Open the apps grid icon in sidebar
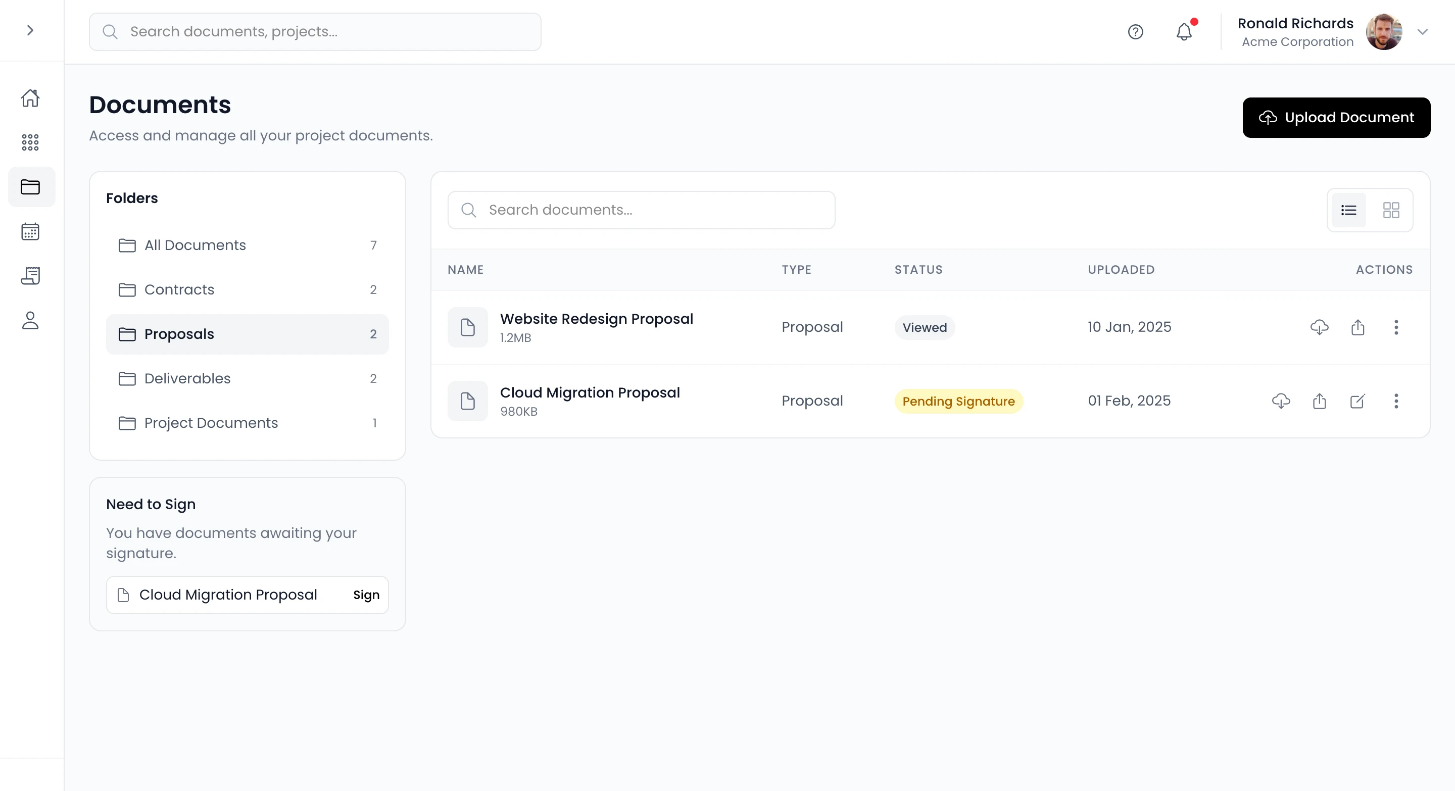Viewport: 1455px width, 791px height. (30, 142)
